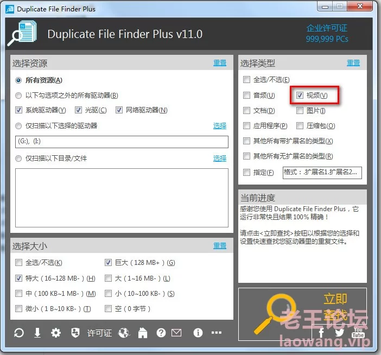Click the 选择大小 section title

(30, 246)
